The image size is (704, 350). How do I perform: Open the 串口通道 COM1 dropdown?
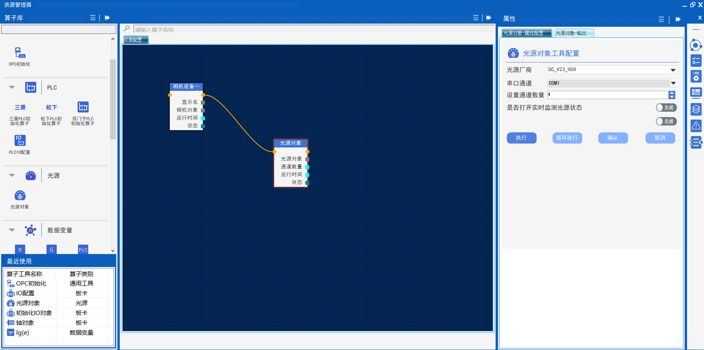coord(673,83)
